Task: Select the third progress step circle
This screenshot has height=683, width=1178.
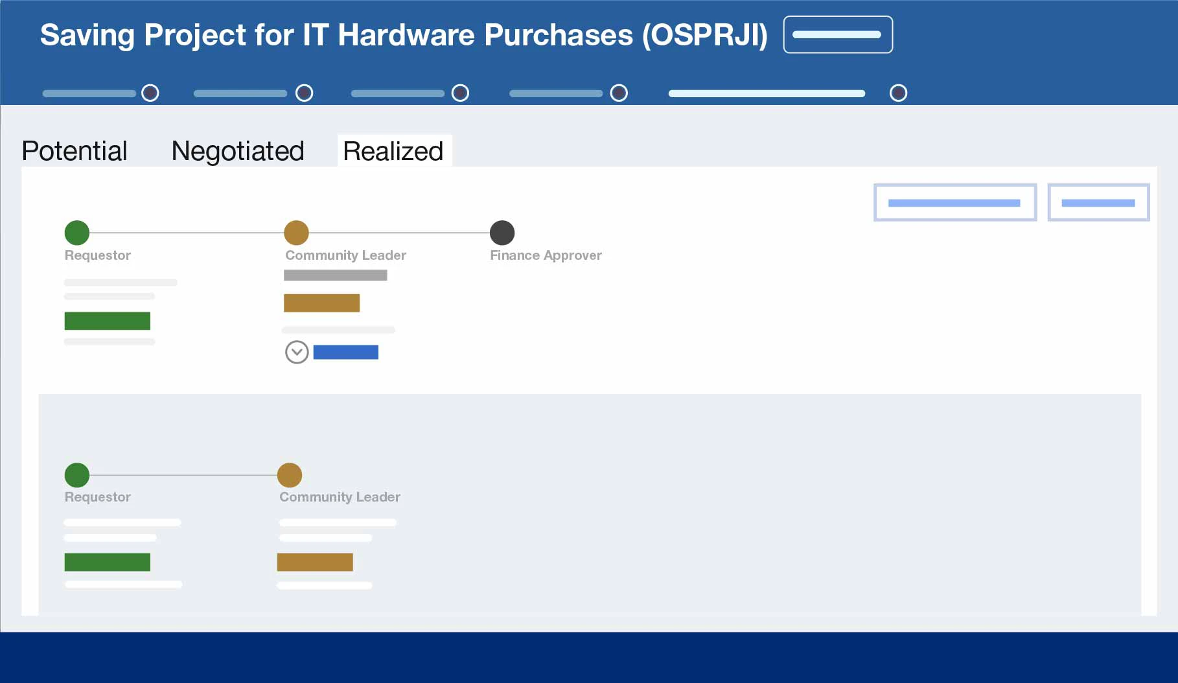Action: tap(460, 93)
